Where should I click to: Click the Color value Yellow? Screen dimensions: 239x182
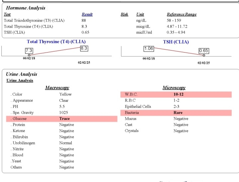(65, 94)
